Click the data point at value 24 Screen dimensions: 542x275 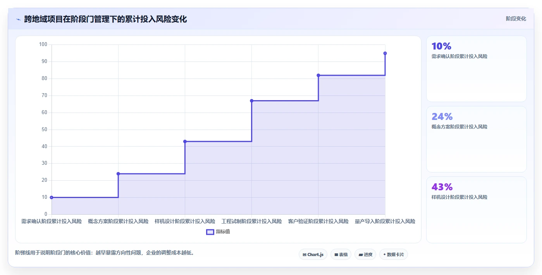pos(118,174)
